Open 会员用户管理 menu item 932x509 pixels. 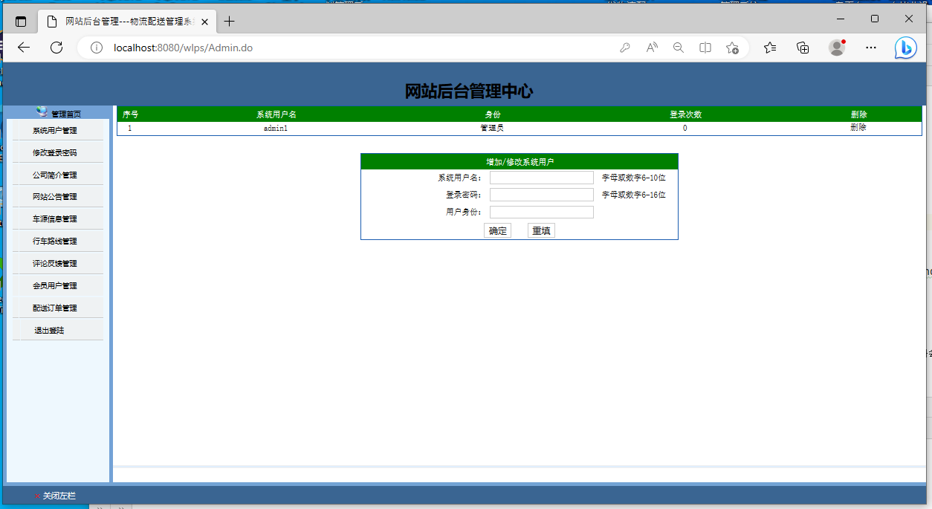click(x=54, y=286)
